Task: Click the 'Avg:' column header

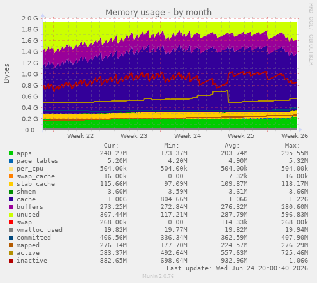Action: [x=232, y=146]
